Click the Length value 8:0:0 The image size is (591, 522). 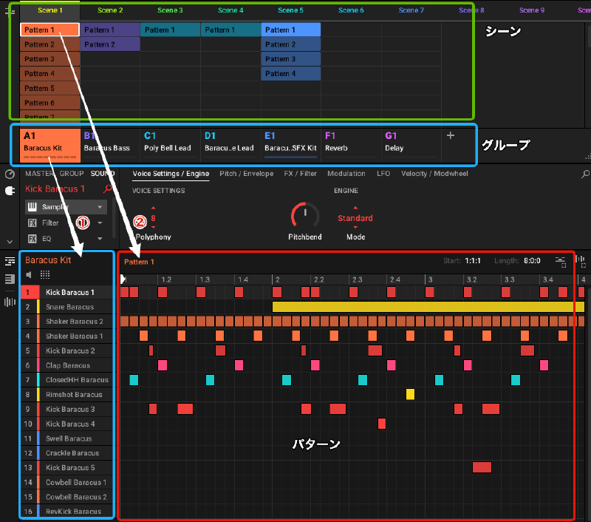click(532, 260)
